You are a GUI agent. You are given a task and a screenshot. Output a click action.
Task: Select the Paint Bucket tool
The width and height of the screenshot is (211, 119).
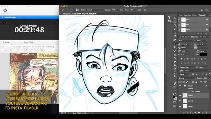[x=175, y=58]
